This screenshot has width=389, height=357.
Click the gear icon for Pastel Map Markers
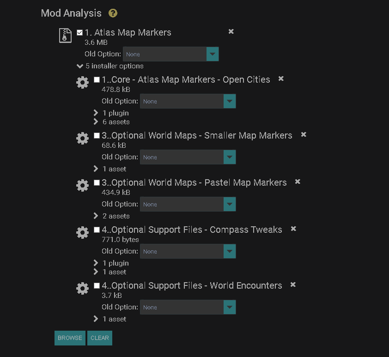tap(82, 185)
